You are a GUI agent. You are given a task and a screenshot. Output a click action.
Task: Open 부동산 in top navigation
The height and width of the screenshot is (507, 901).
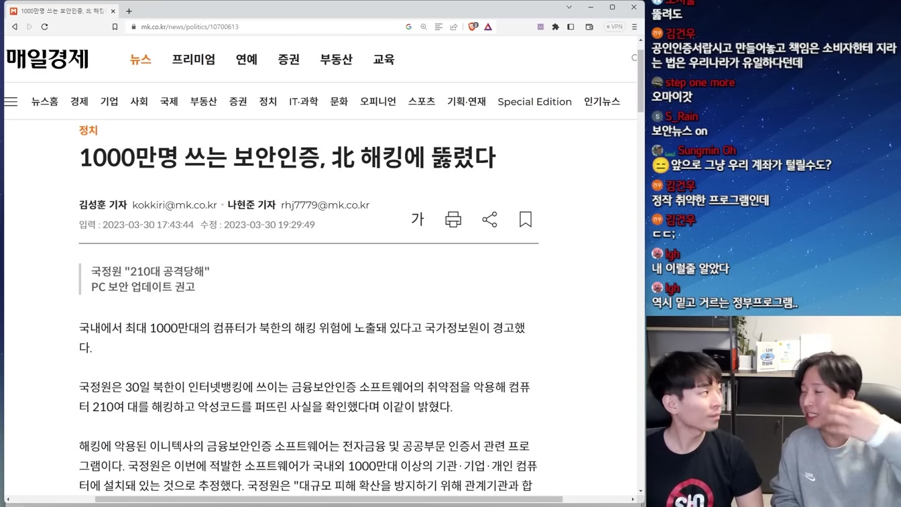pos(336,59)
